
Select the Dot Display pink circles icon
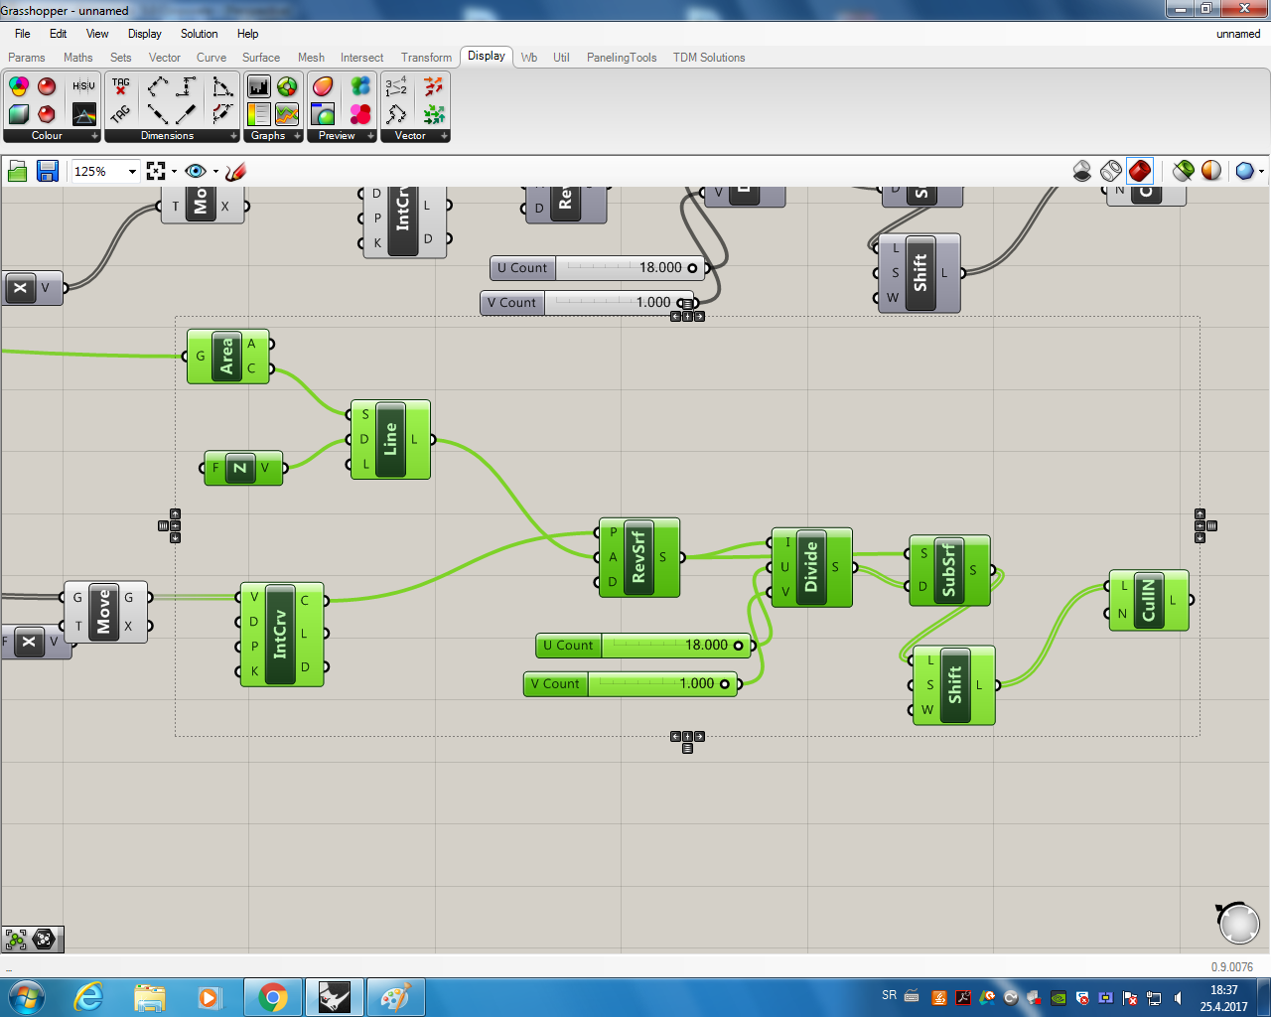[360, 114]
